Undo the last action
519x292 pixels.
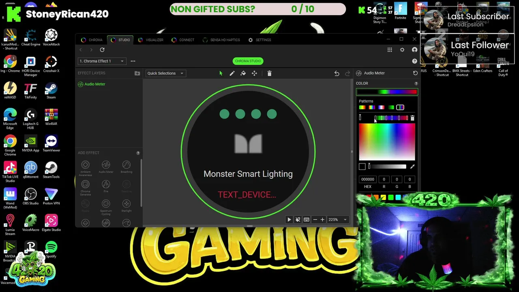(337, 73)
